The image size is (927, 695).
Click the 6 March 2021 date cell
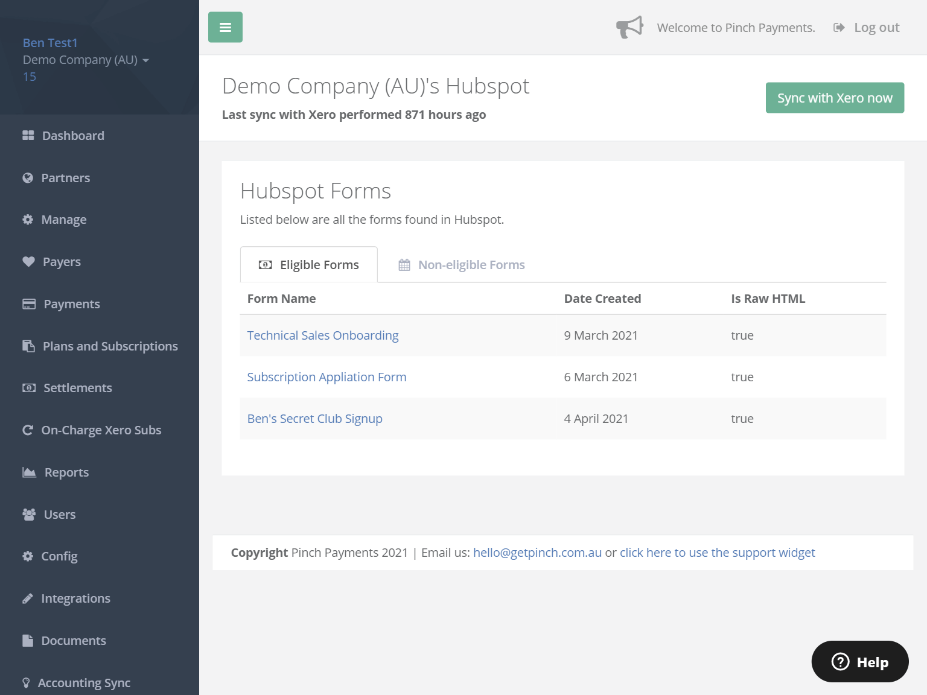tap(600, 377)
